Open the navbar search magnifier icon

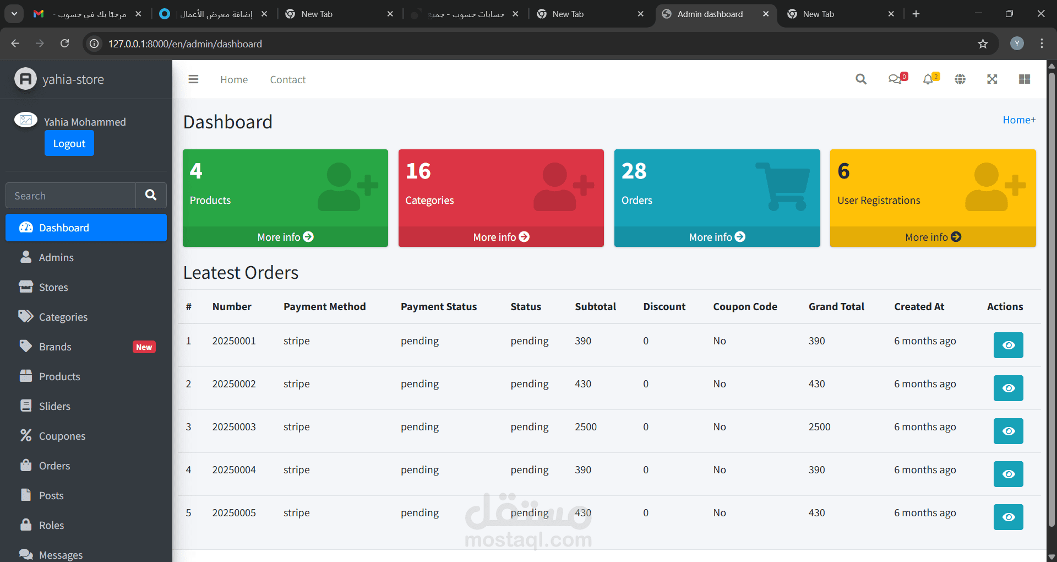(x=861, y=79)
